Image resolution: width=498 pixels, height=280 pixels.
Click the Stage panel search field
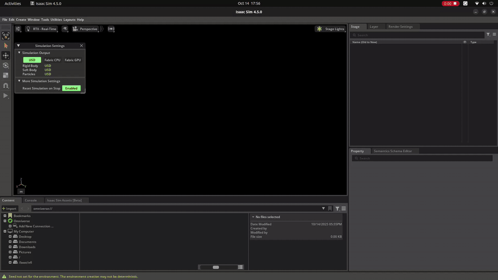click(x=418, y=35)
